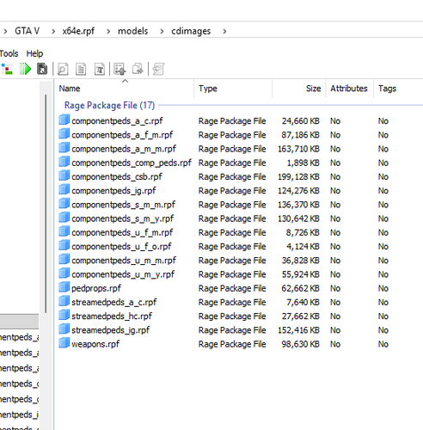
Task: Select componentpeds_a_f_m.rpf file name
Action: [122, 135]
